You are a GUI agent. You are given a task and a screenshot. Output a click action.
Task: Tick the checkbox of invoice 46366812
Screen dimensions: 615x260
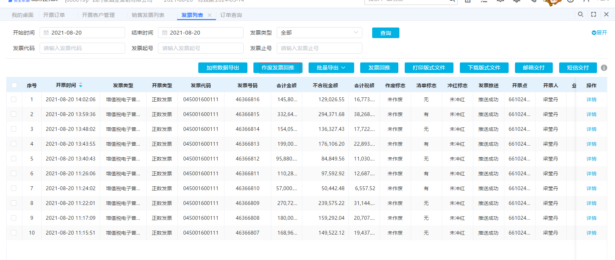[x=14, y=159]
